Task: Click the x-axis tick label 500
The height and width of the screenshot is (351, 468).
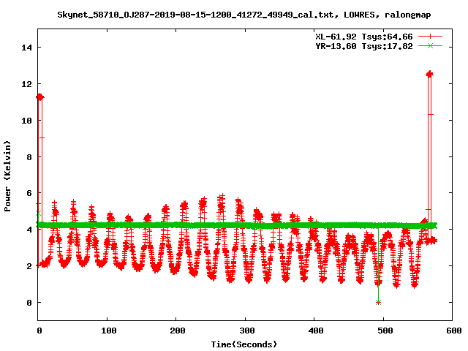Action: pos(385,331)
